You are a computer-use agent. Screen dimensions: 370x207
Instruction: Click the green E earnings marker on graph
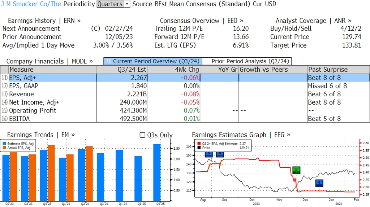click(x=296, y=170)
